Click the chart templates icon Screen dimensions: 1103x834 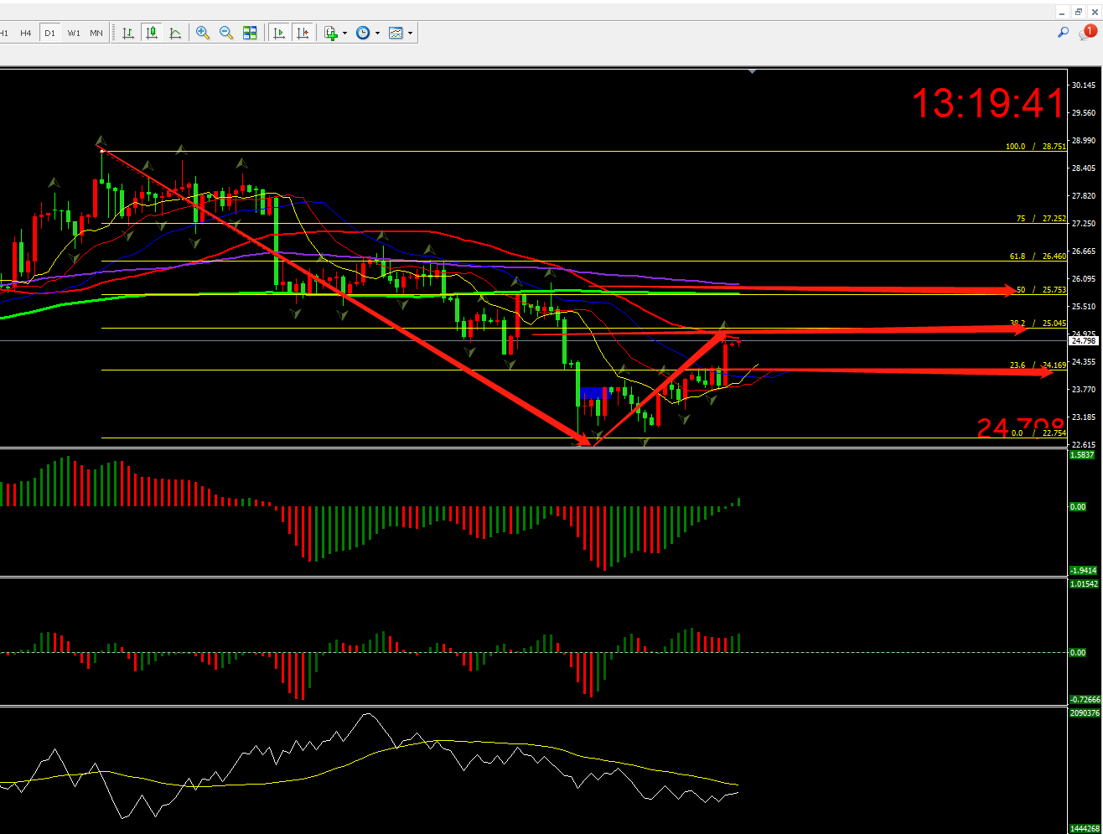[x=396, y=33]
